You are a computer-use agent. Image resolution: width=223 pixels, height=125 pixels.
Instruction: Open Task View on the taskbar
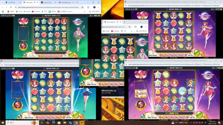42,123
